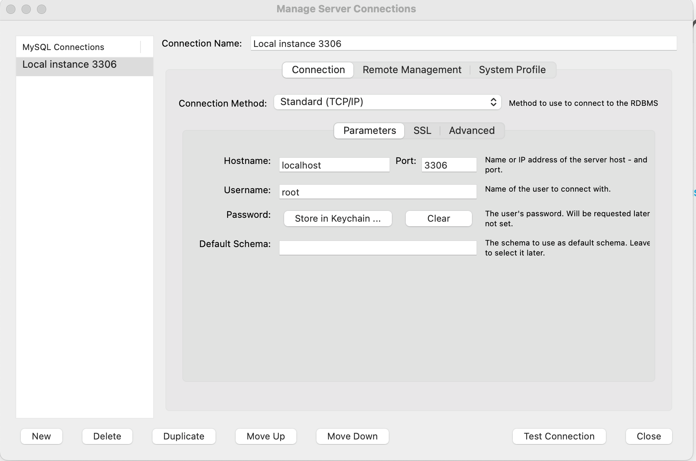Open the Connection Method dropdown
The image size is (696, 461).
pyautogui.click(x=387, y=102)
